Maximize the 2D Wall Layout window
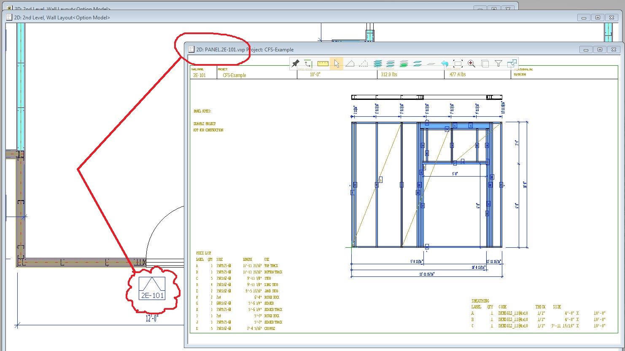Image resolution: width=625 pixels, height=351 pixels. click(x=598, y=17)
